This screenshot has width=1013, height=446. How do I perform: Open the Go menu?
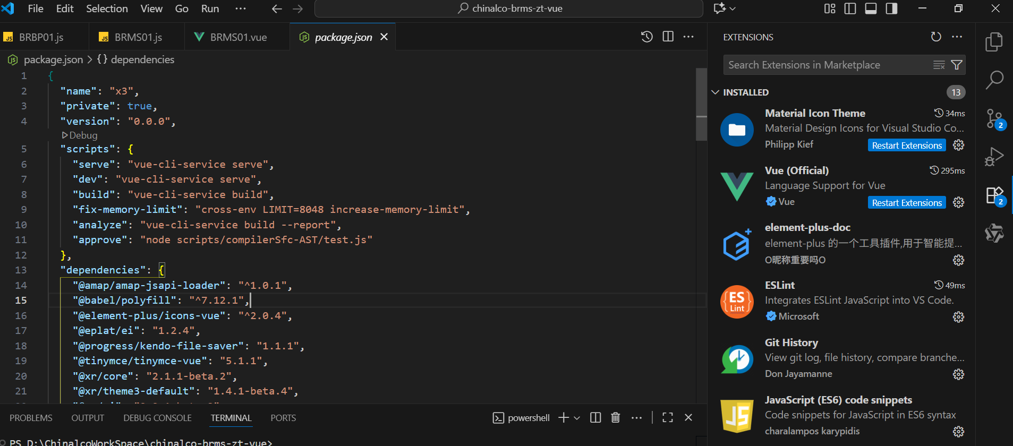point(182,8)
